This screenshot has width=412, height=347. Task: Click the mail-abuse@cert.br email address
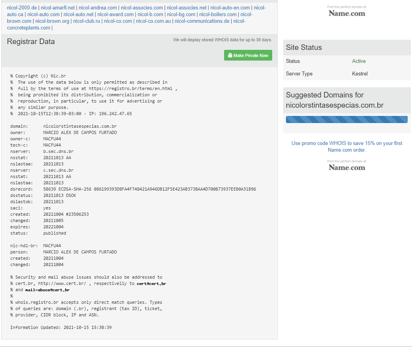(48, 290)
